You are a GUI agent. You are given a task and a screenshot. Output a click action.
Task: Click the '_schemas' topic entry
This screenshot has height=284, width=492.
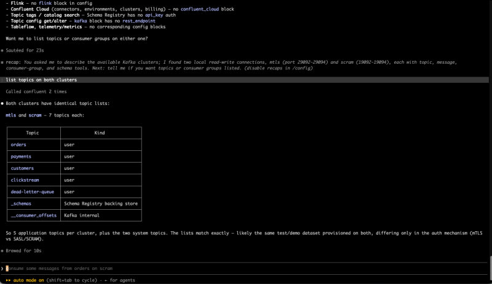[x=21, y=204]
